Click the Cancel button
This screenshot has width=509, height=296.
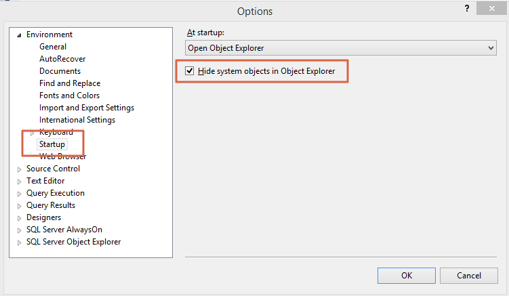coord(469,276)
